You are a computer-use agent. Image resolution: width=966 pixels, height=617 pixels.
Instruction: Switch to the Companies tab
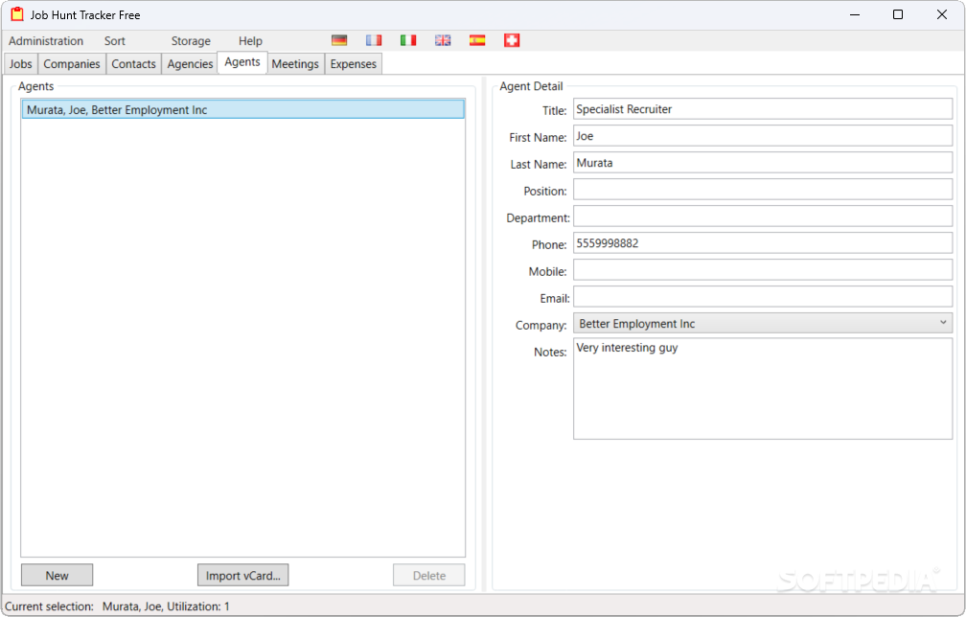(x=72, y=64)
